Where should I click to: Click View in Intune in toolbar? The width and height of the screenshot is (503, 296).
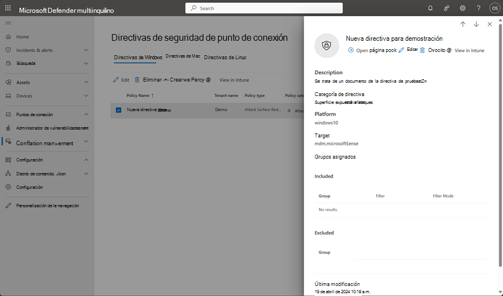234,80
